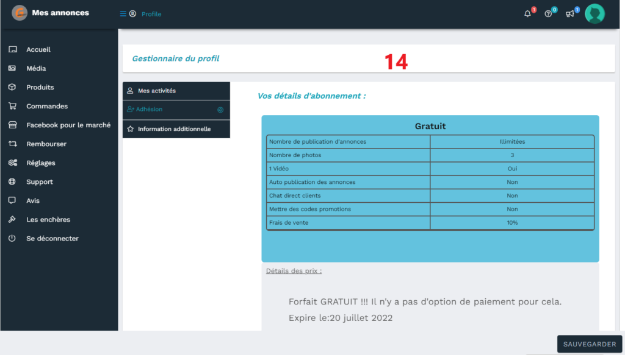Click Expire le:20 juillet 2022 text
625x355 pixels.
pyautogui.click(x=341, y=318)
